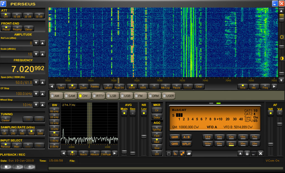Set AGC to Fast

(x=157, y=135)
